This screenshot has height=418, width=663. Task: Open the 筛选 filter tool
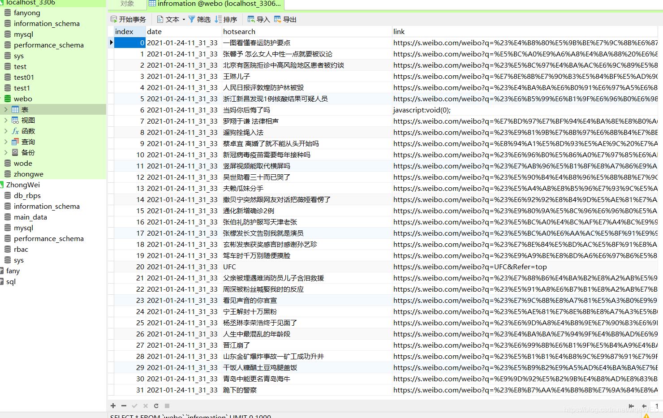point(202,19)
